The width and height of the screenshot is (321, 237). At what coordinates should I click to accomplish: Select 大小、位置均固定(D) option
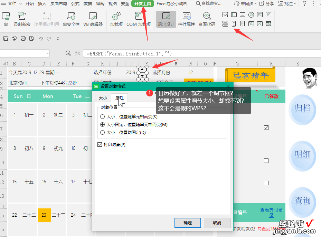pos(123,133)
